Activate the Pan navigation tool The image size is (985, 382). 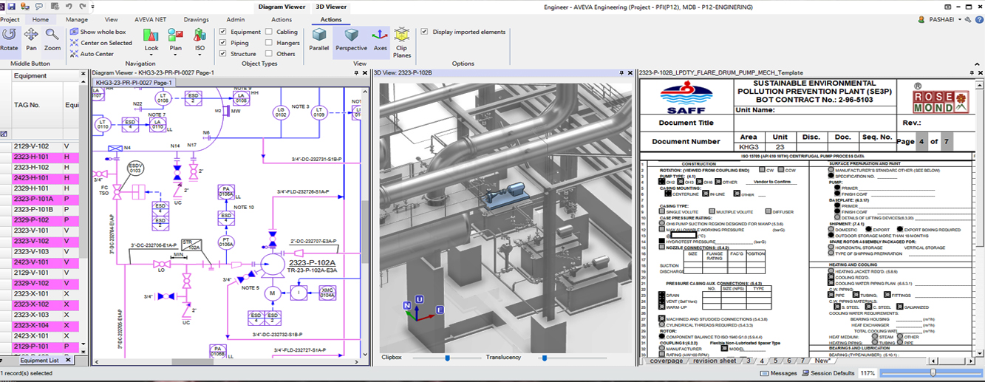[x=31, y=38]
